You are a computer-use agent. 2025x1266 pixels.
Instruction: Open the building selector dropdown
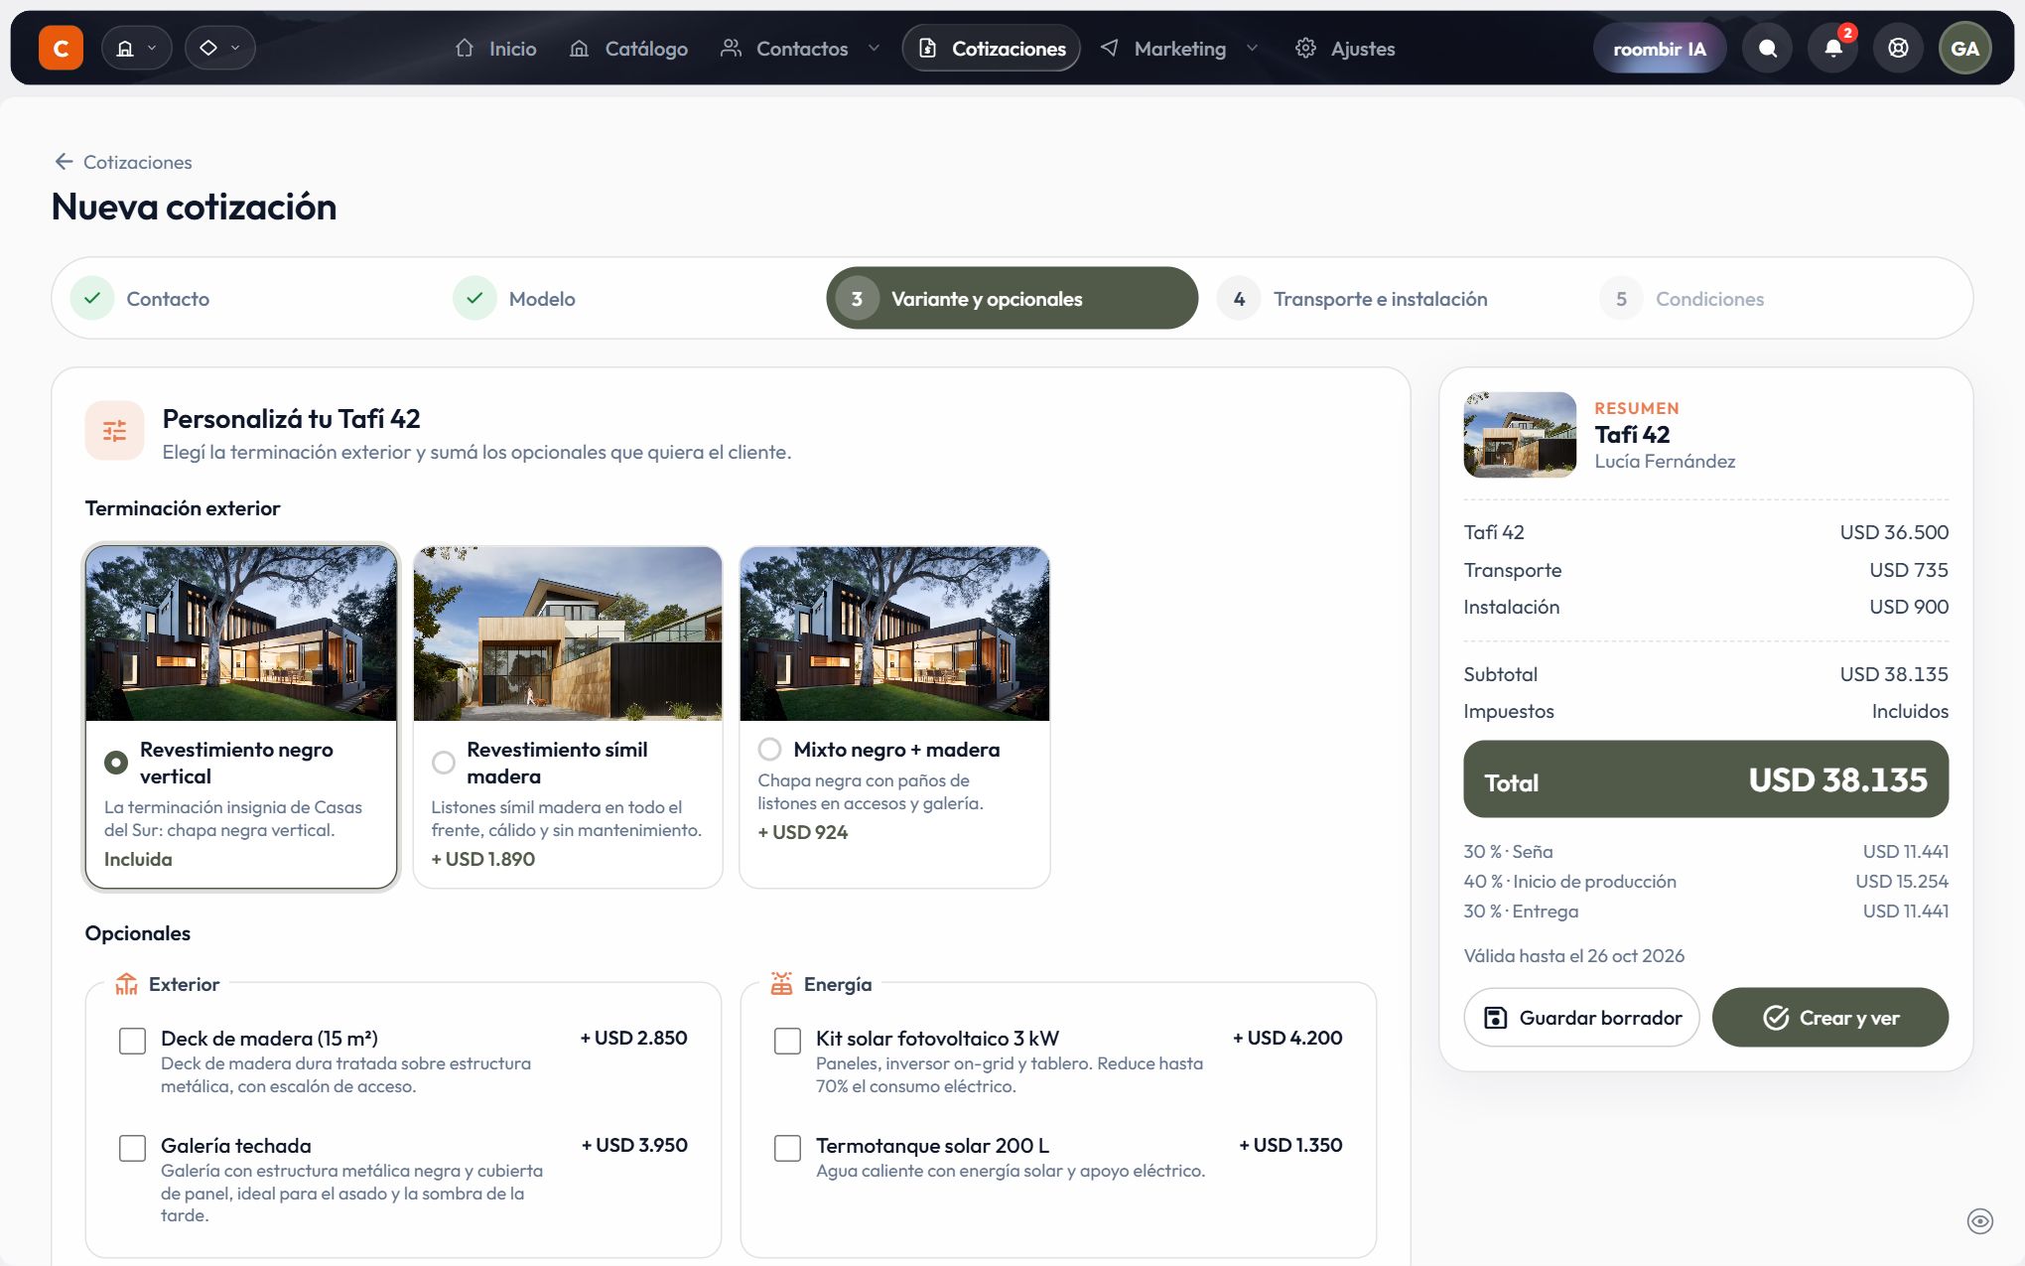(x=136, y=48)
